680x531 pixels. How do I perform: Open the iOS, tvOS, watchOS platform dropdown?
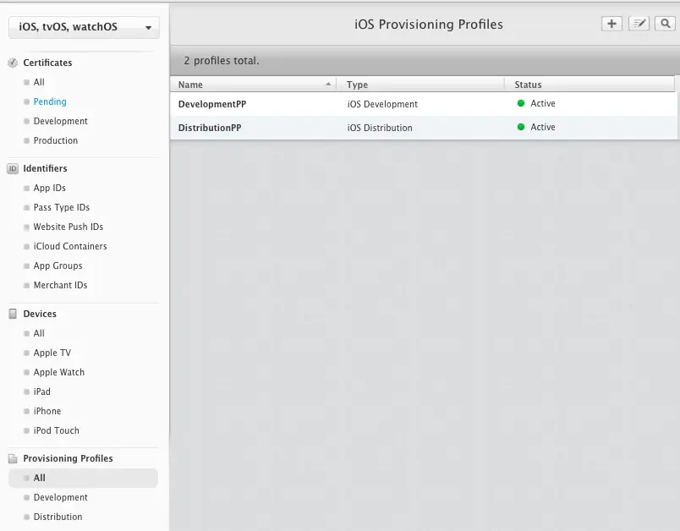84,27
